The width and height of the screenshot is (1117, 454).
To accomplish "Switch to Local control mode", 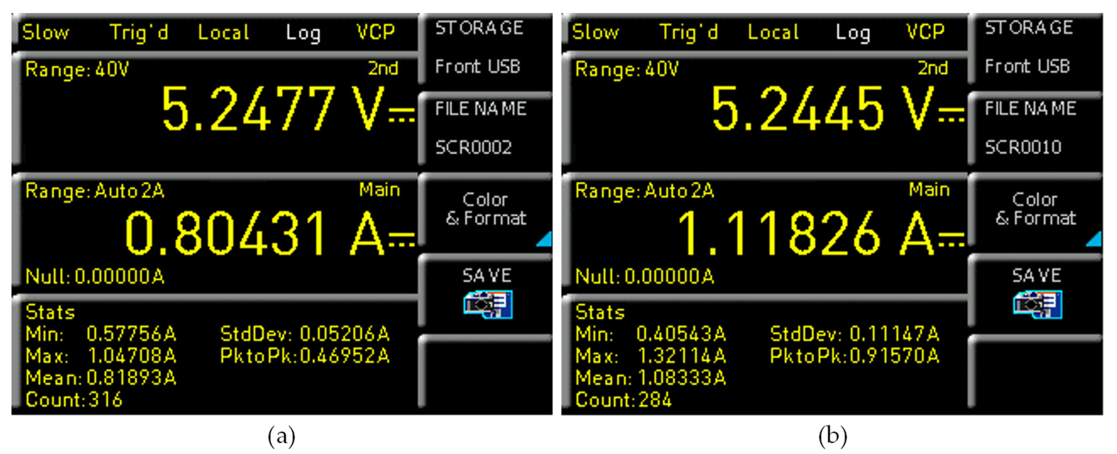I will (x=224, y=31).
